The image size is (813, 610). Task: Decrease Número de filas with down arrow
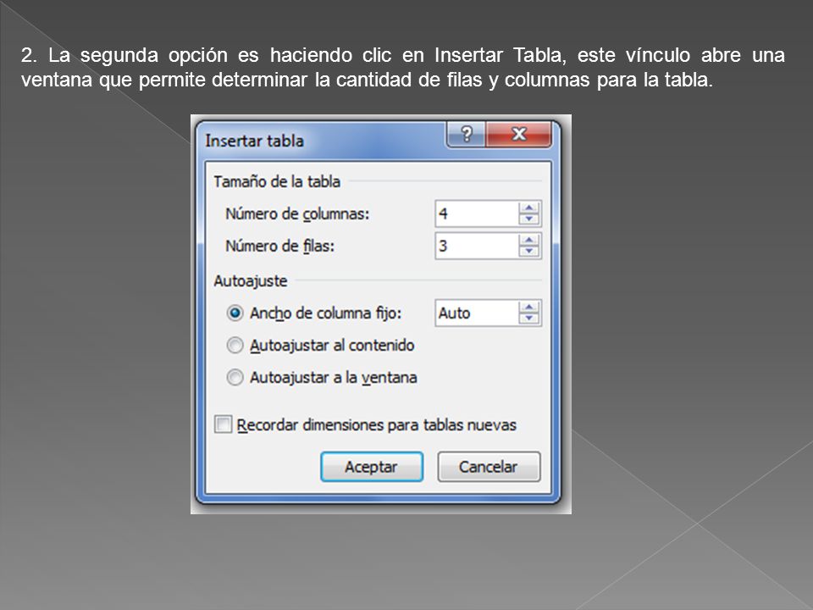[x=528, y=252]
